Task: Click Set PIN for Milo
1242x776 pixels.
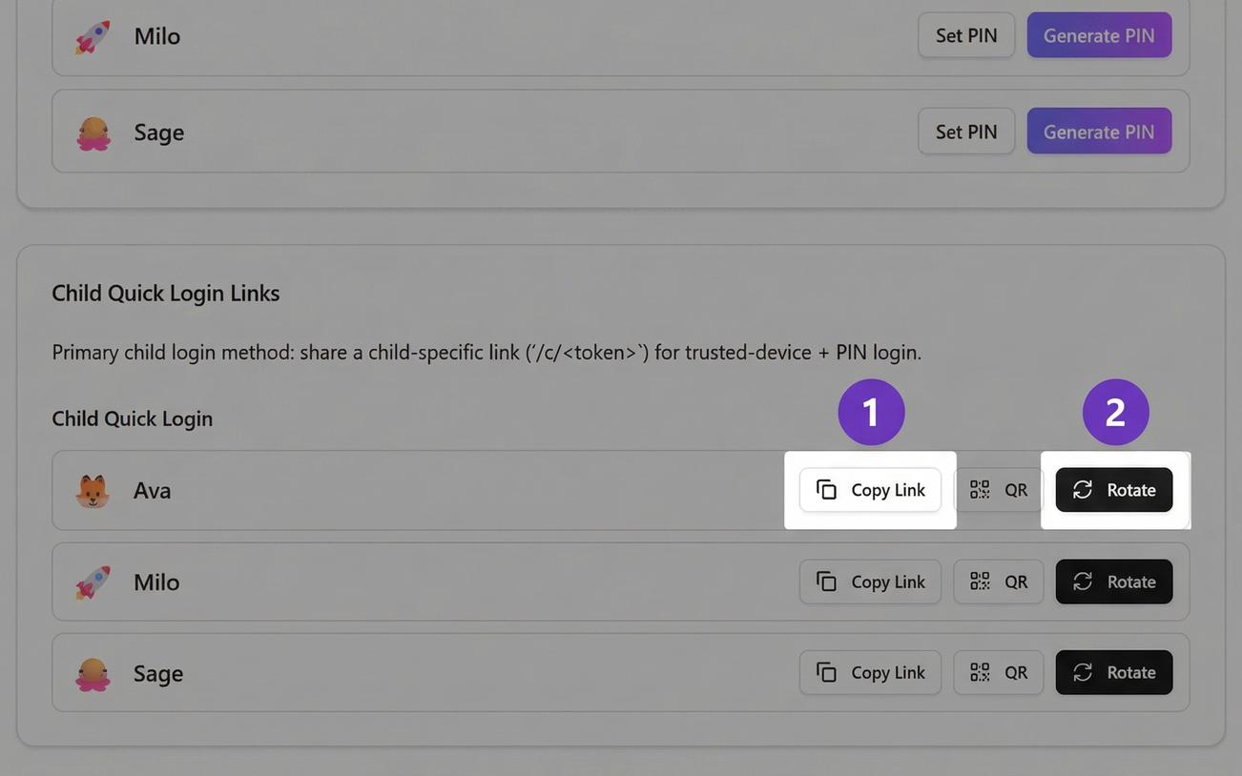Action: (x=966, y=35)
